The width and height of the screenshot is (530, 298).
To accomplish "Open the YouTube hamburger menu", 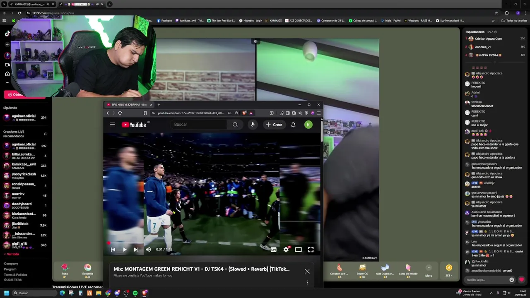I will pos(112,125).
